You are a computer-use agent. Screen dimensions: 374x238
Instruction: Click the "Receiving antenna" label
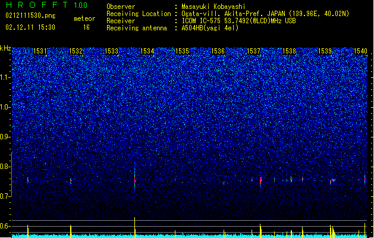[x=137, y=28]
